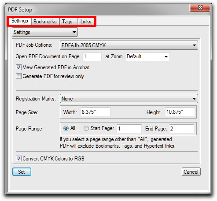Click the End Page number field
217x201 pixels.
181,129
